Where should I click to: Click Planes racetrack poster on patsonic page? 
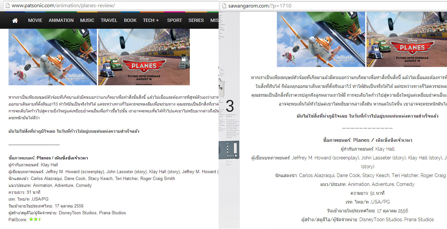pos(144,57)
